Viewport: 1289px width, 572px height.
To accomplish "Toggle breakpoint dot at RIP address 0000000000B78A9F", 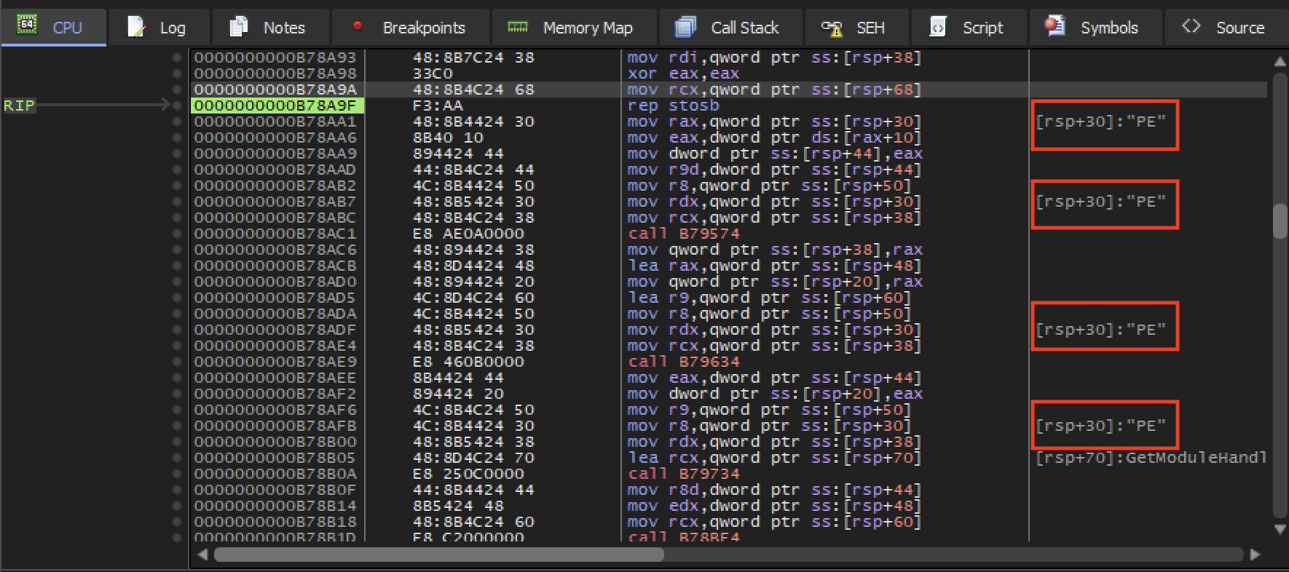I will coord(177,106).
